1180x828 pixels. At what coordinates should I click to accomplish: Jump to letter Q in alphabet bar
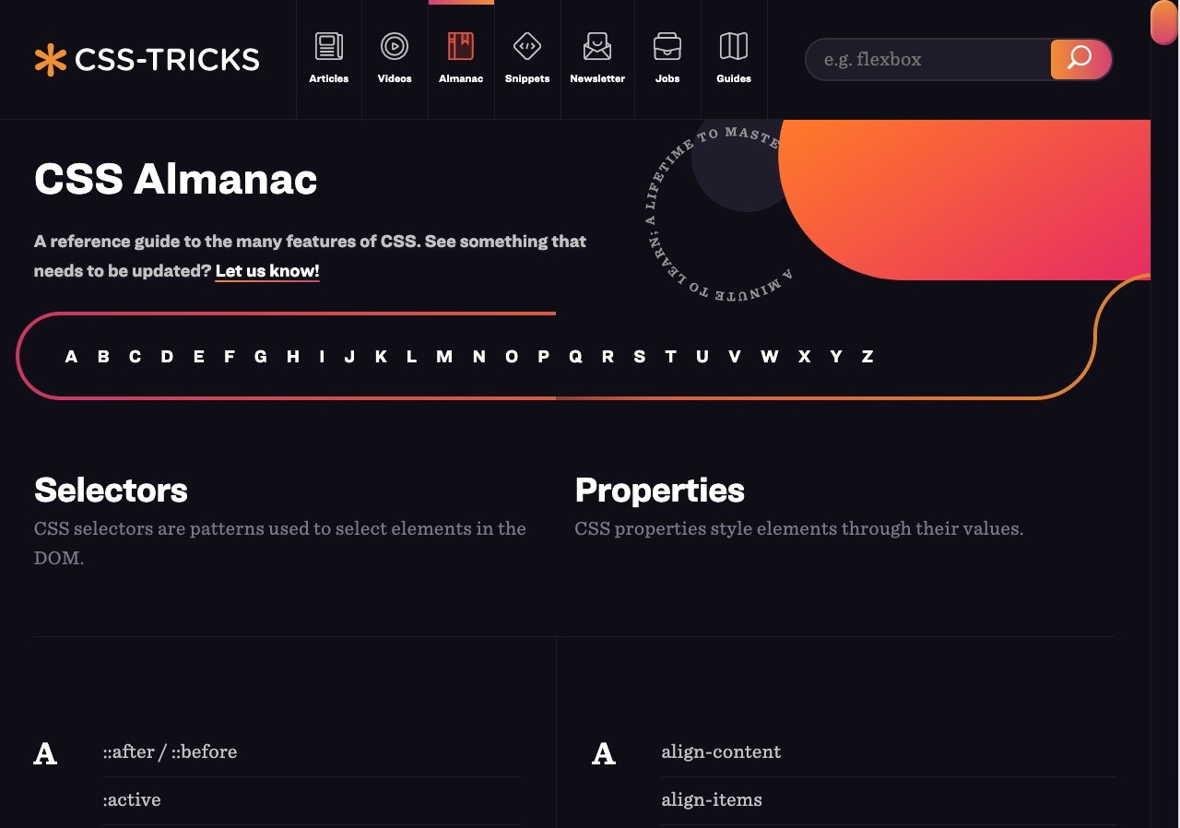pos(575,357)
